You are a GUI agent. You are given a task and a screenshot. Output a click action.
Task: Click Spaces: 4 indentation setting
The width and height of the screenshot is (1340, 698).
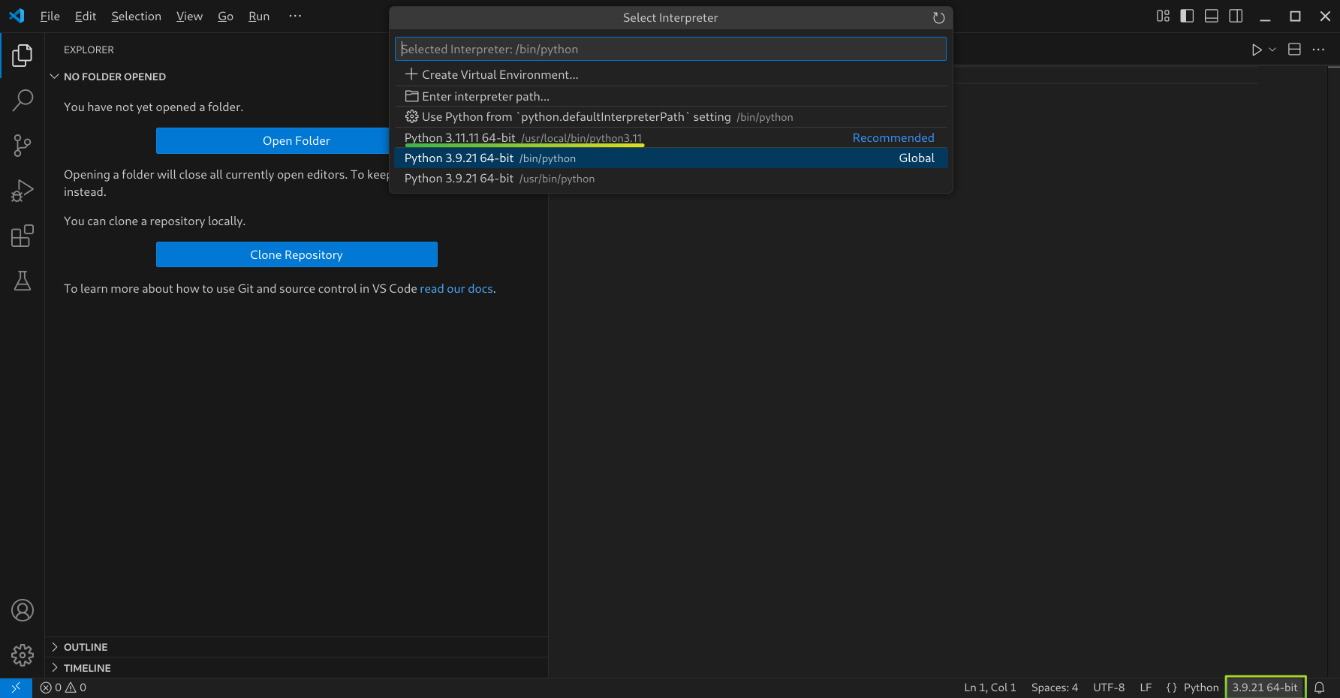click(x=1055, y=687)
